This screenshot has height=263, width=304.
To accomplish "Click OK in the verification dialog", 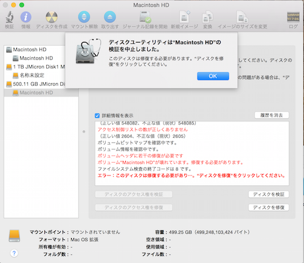I will tap(213, 76).
